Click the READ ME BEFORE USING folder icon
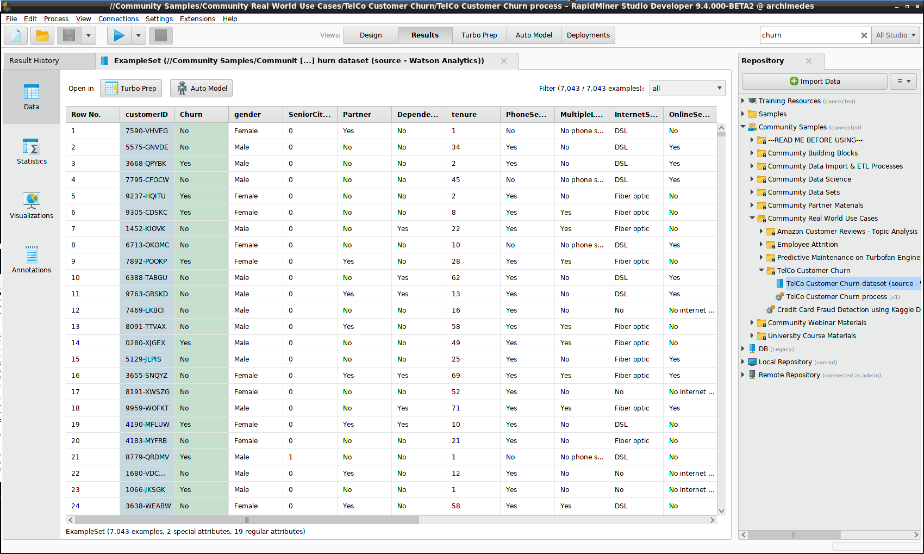924x554 pixels. click(x=761, y=140)
